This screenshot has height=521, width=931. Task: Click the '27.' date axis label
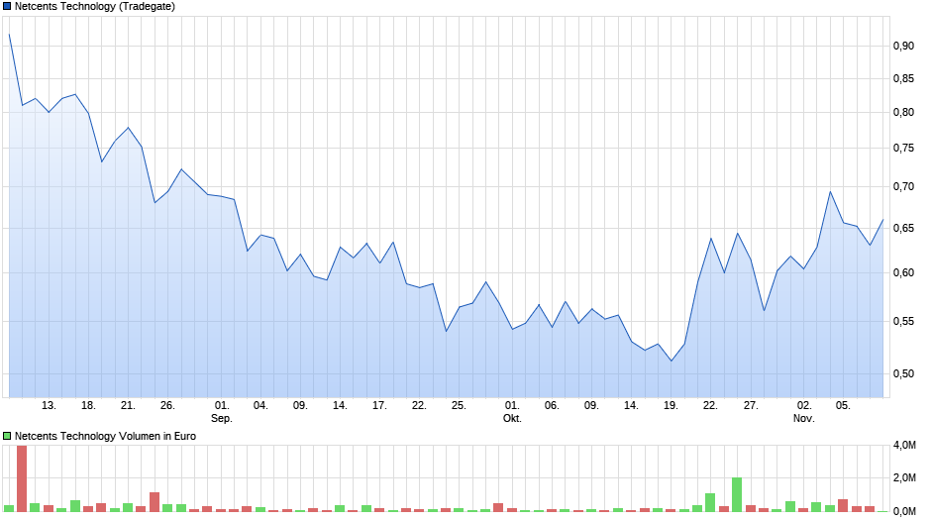click(x=751, y=405)
